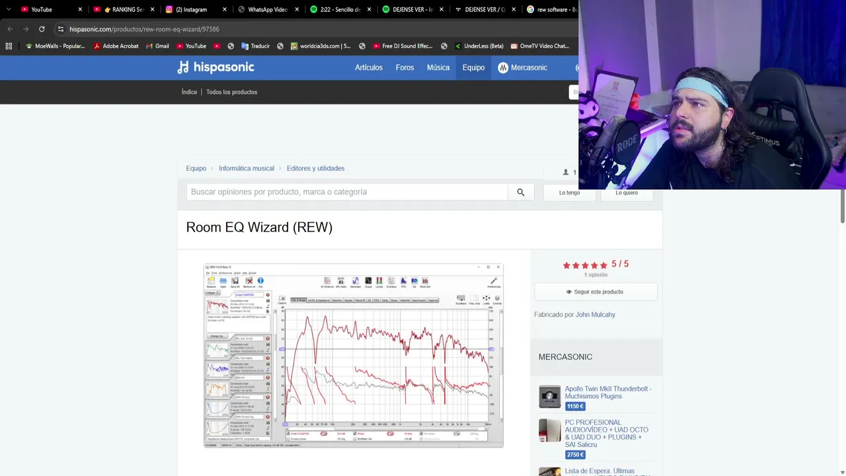Click the PC PROFESIONAL listing thumbnail
The image size is (846, 476).
coord(550,430)
